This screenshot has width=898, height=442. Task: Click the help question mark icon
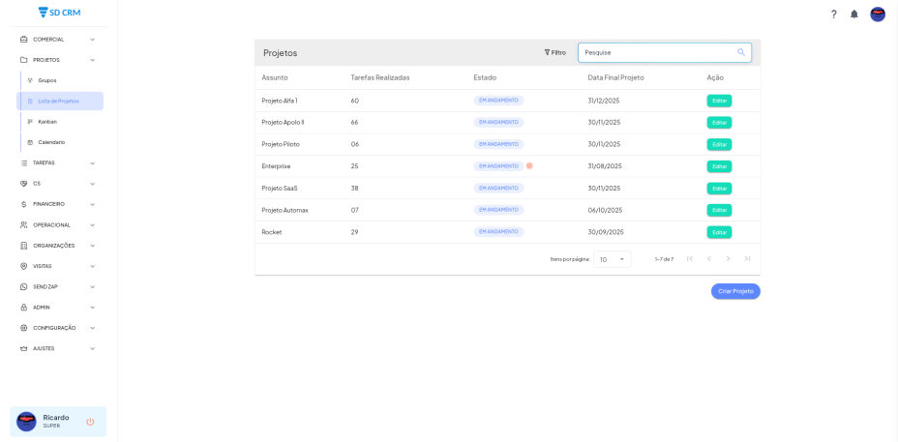click(x=833, y=15)
